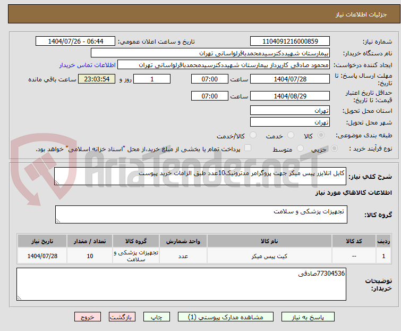Viewport: 401px width, 331px height.
Task: Click the کد کالا column header
Action: tap(354, 241)
